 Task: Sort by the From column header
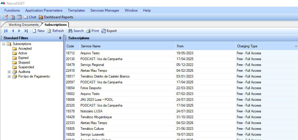pyautogui.click(x=205, y=46)
